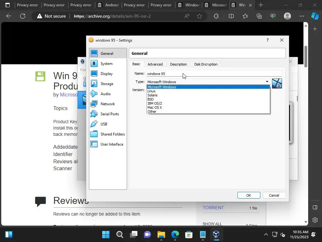The height and width of the screenshot is (242, 322).
Task: Open the taskbar Search icon
Action: pyautogui.click(x=120, y=234)
